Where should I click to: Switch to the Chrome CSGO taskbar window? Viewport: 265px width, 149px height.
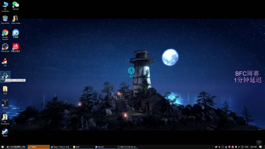click(x=16, y=147)
